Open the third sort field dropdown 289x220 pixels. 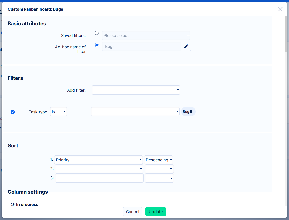pos(99,178)
